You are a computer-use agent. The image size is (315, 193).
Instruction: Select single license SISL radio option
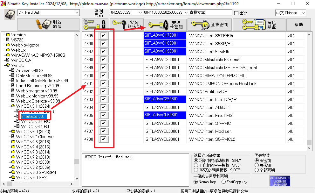click(x=196, y=165)
